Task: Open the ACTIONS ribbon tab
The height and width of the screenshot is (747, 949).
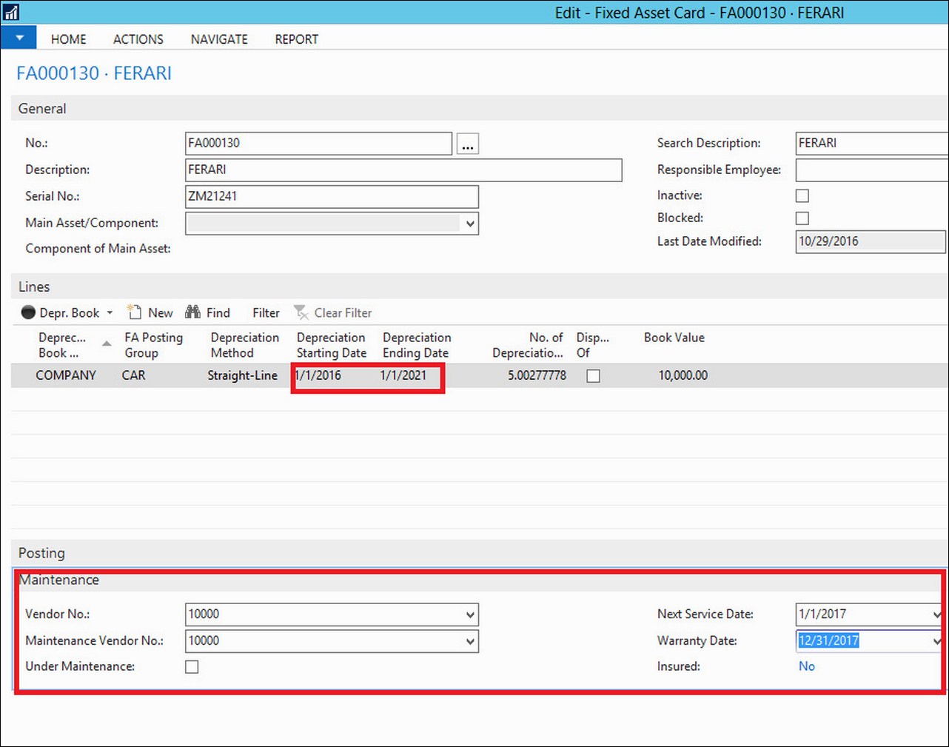Action: point(138,39)
